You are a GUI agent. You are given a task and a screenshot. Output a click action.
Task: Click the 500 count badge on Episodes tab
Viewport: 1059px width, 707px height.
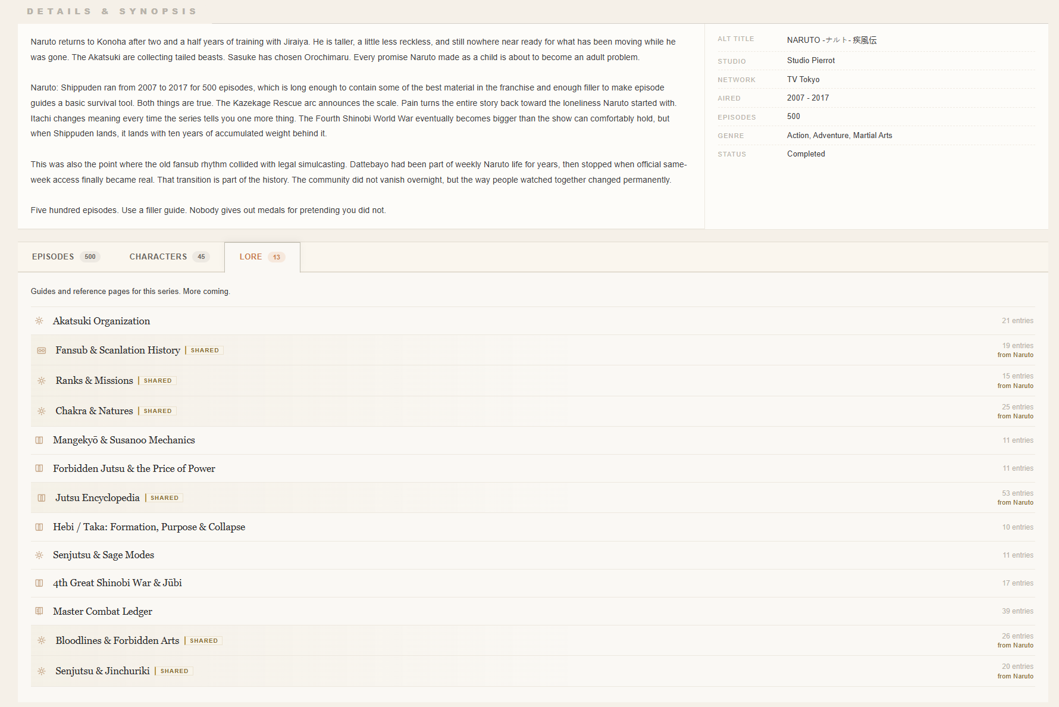(90, 257)
